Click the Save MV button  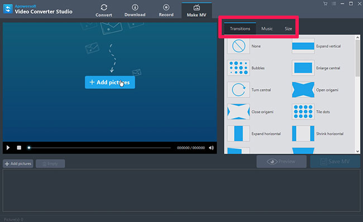(335, 161)
